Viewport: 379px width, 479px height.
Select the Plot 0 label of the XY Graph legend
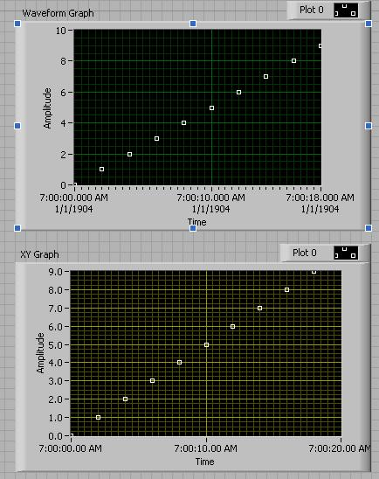pyautogui.click(x=304, y=253)
